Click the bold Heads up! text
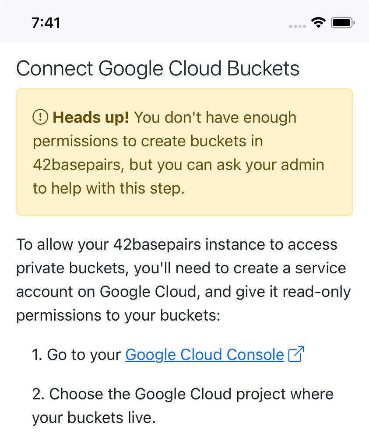 [x=91, y=117]
